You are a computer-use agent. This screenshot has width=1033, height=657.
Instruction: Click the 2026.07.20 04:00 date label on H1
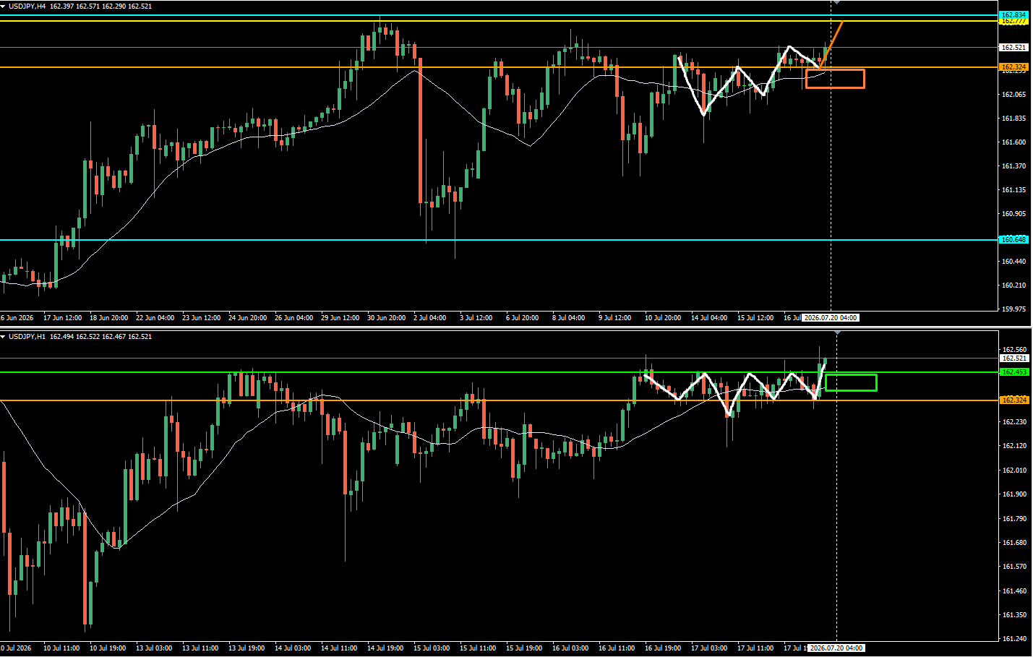(x=837, y=648)
